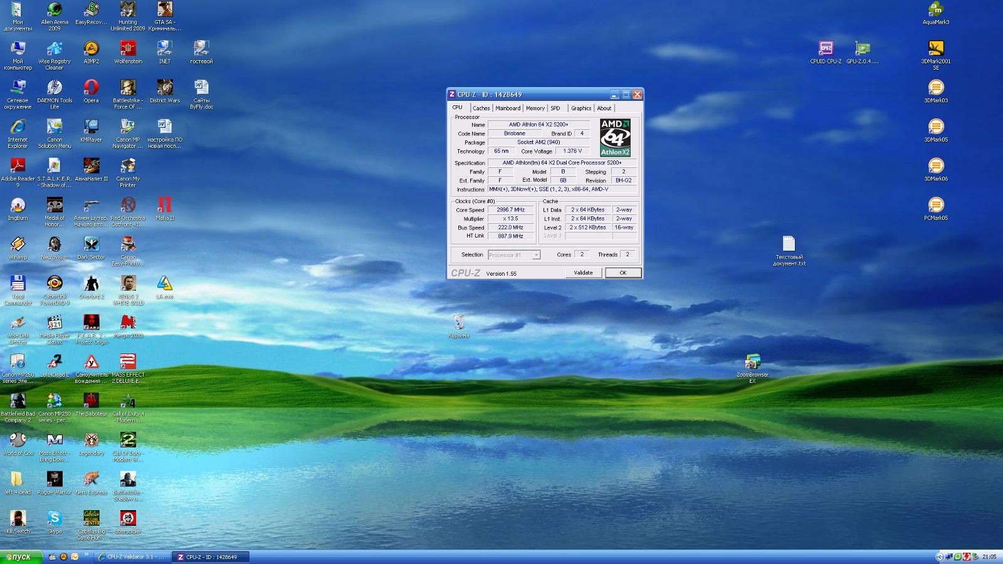Click the network connection tray icon

949,556
